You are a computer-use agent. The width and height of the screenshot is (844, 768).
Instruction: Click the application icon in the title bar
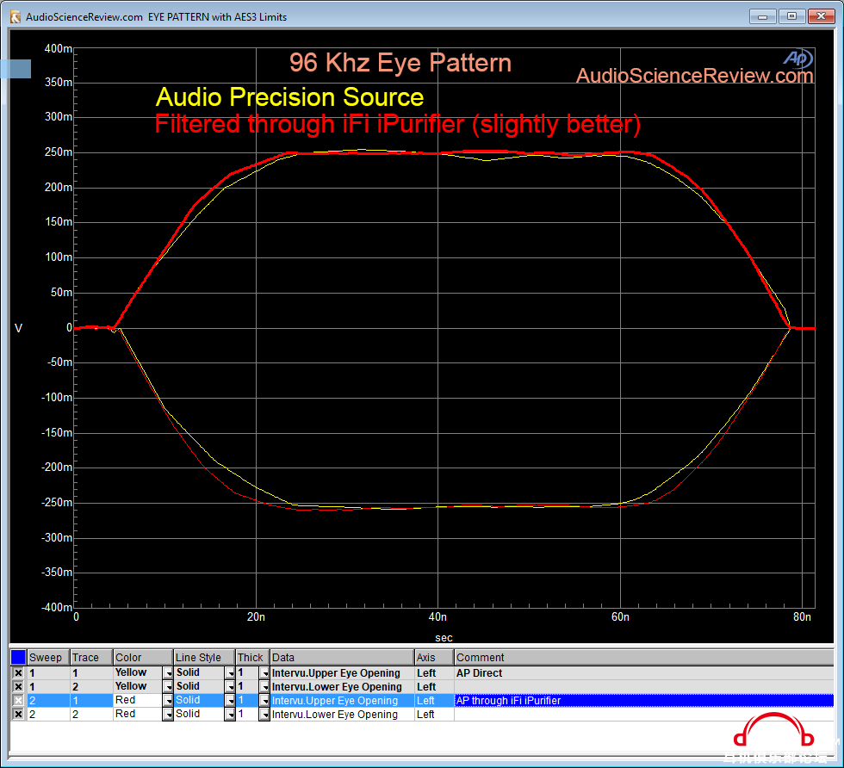point(16,16)
